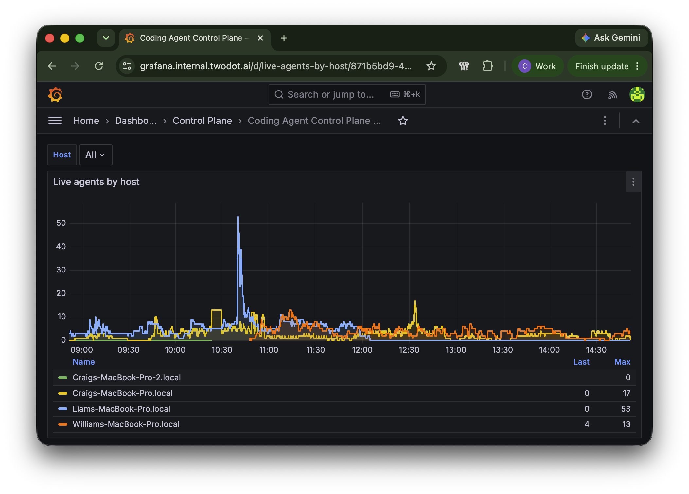Viewport: 689px width, 494px height.
Task: Open the user profile avatar
Action: 637,95
